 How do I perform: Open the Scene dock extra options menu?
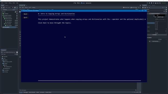[17, 8]
